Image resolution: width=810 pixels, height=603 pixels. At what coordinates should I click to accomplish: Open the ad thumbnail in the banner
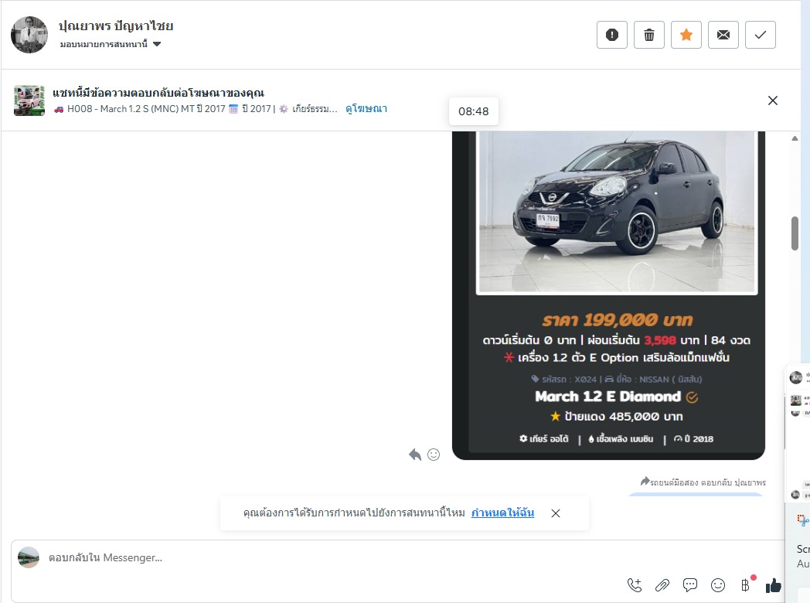[x=29, y=100]
